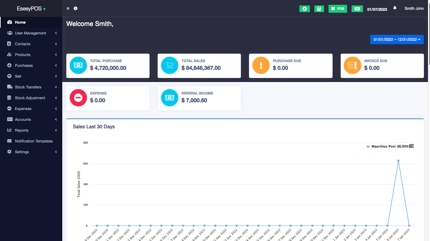430x241 pixels.
Task: Click the EseeyPOS logo title
Action: pyautogui.click(x=29, y=8)
